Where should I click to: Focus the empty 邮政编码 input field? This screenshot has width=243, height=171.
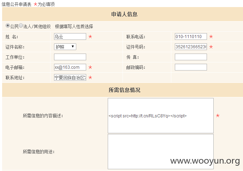point(191,67)
